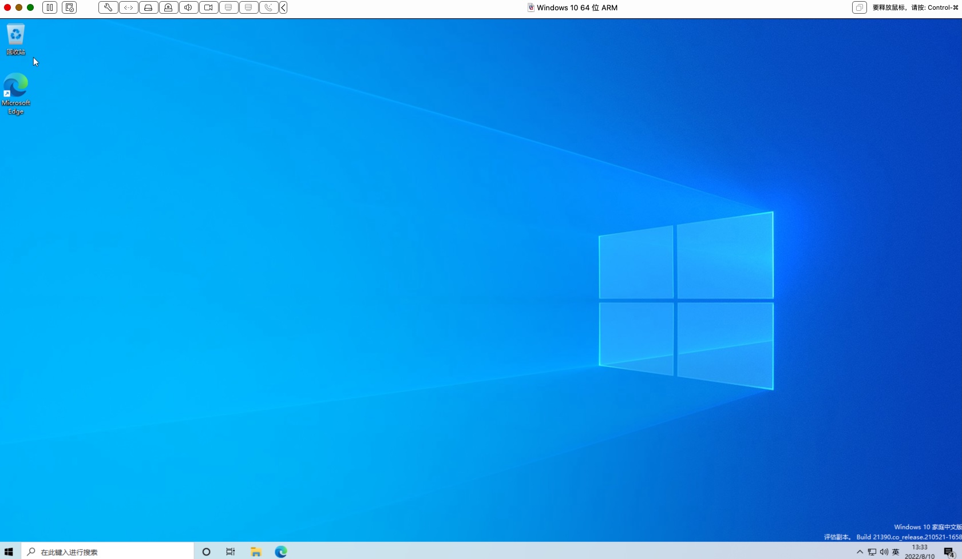Image resolution: width=962 pixels, height=559 pixels.
Task: Open VM settings wrench icon
Action: [x=108, y=7]
